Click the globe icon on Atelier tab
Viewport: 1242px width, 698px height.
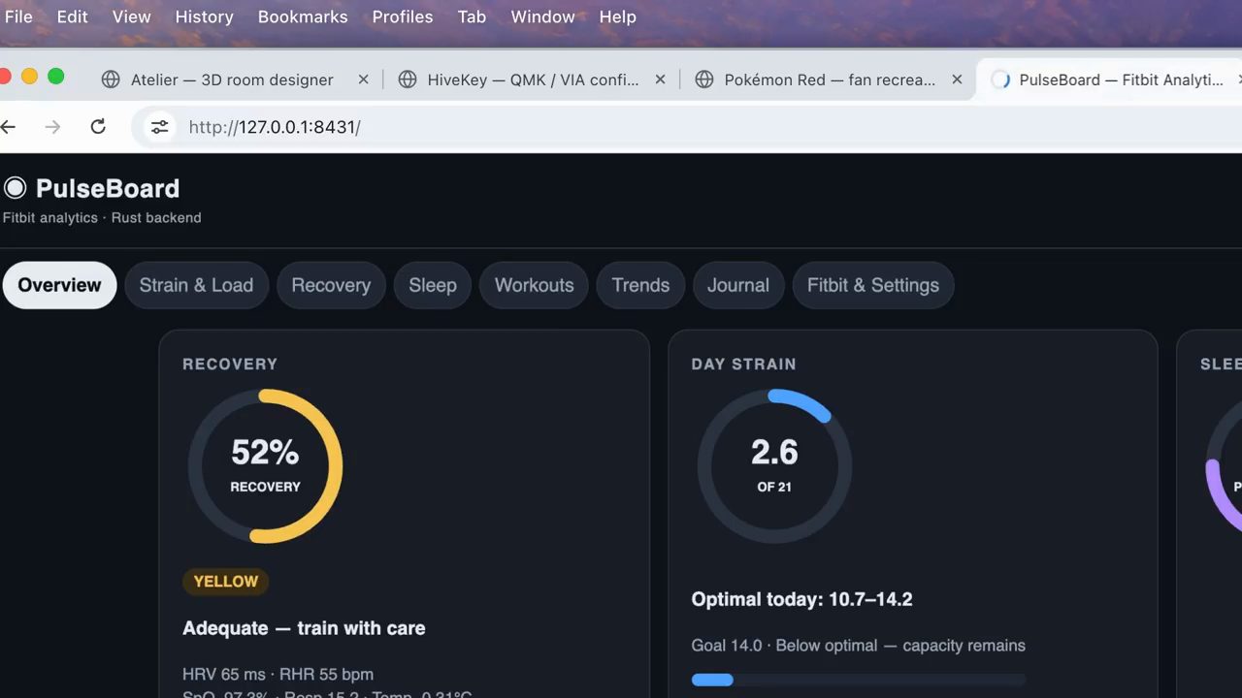pyautogui.click(x=112, y=79)
